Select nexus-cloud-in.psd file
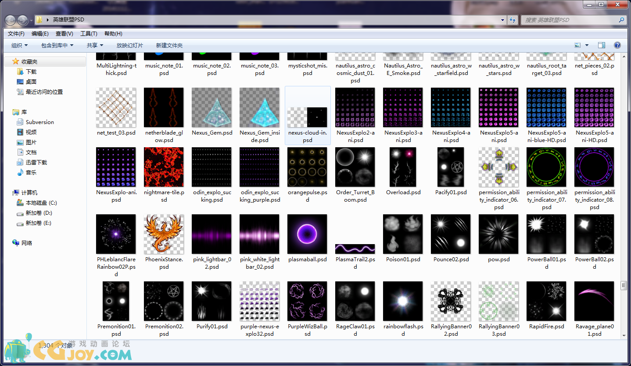Viewport: 631px width, 366px height. [308, 115]
